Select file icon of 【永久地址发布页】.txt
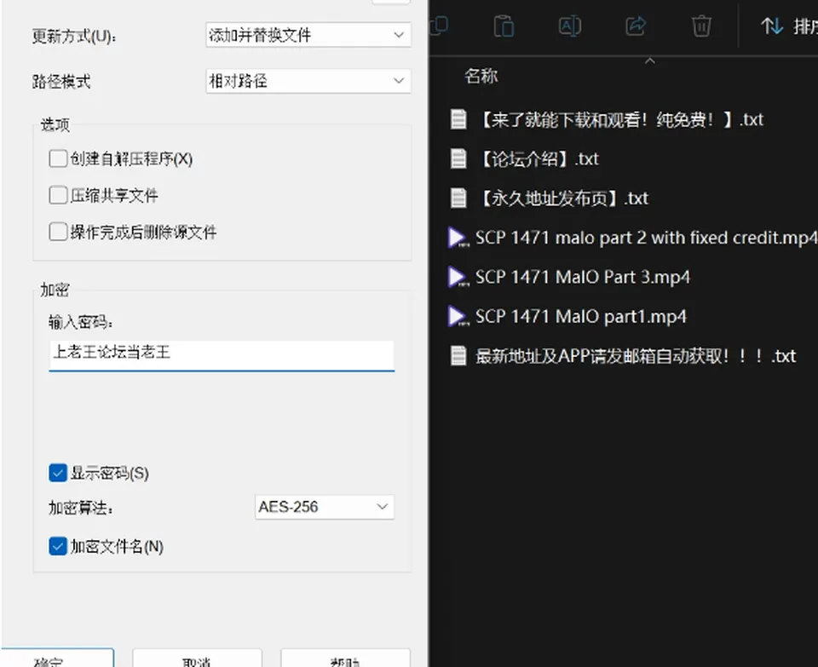Screen dimensions: 818x667 458,198
